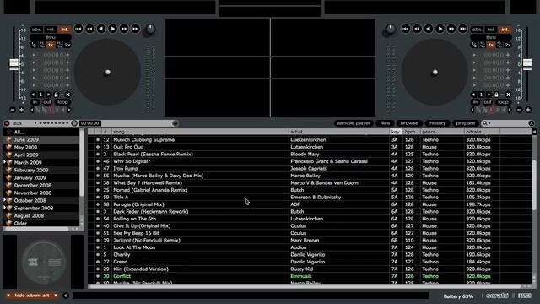Enable rel. mode on right deck
This screenshot has height=304, width=540.
491,30
